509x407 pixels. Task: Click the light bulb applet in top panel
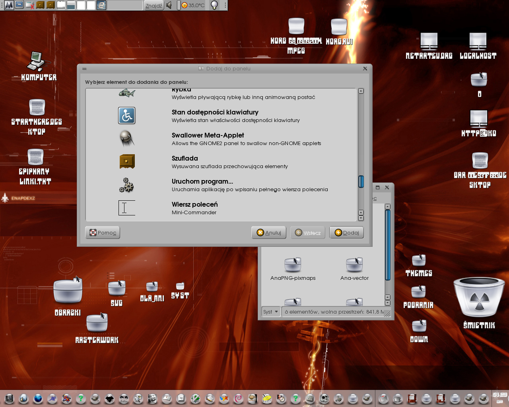(214, 5)
